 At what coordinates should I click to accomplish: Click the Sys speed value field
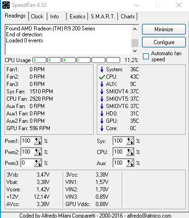click(x=119, y=141)
